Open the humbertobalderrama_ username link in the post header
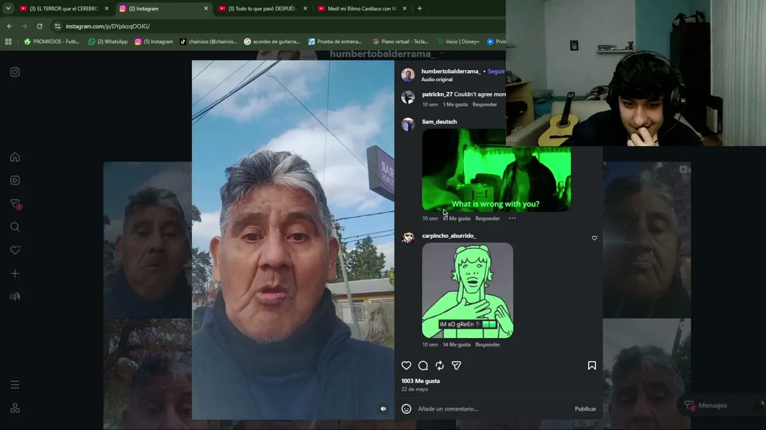The height and width of the screenshot is (430, 766). click(451, 71)
